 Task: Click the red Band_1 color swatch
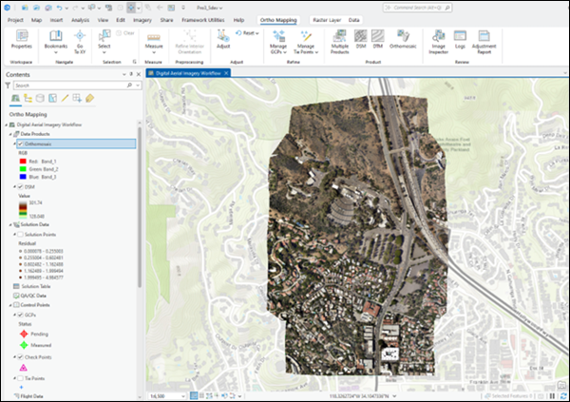[x=24, y=162]
